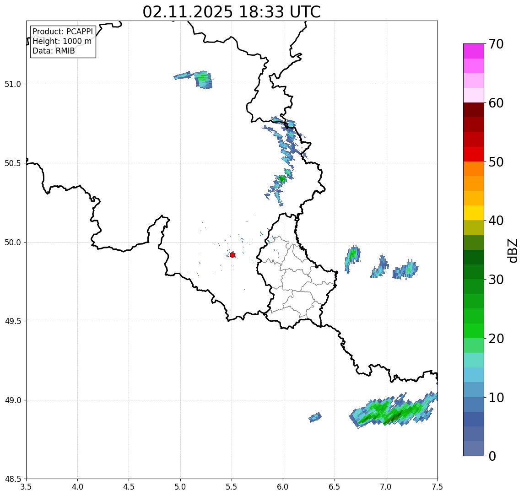Click latitude axis label 51.0

[13, 84]
